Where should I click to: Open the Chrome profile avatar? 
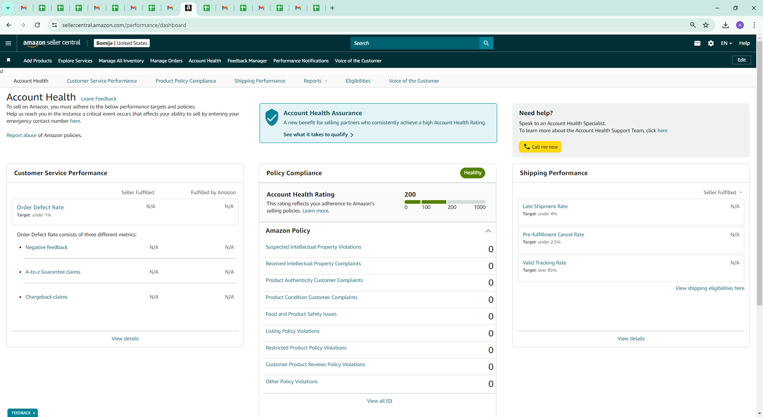coord(740,25)
